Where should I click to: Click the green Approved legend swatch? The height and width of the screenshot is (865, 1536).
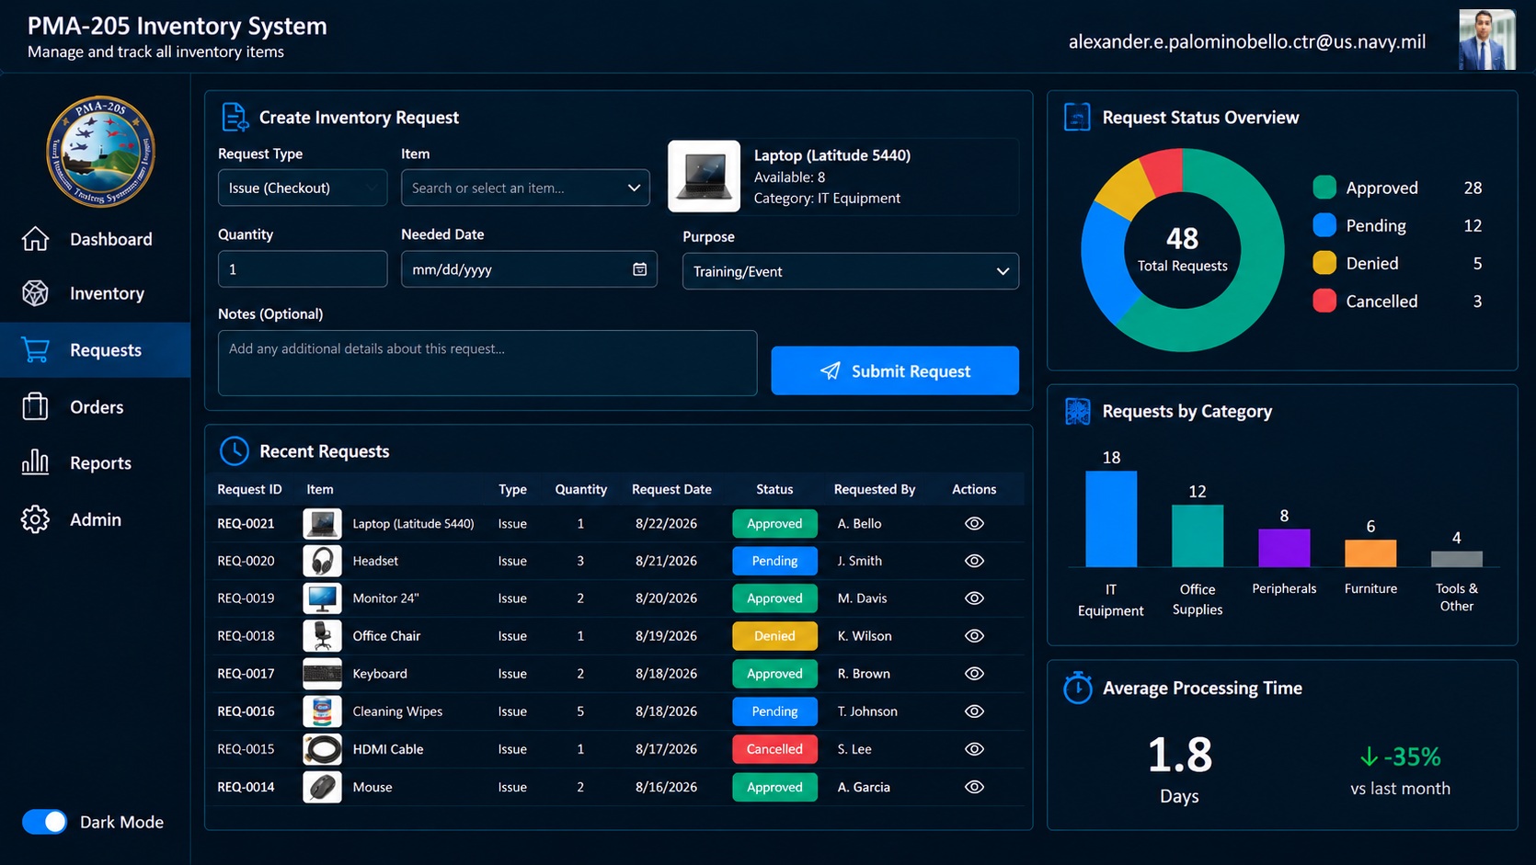(x=1324, y=188)
